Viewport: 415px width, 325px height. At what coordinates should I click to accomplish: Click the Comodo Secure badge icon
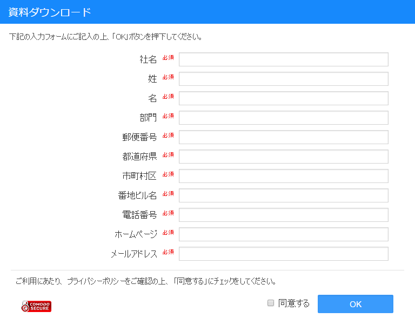point(36,306)
